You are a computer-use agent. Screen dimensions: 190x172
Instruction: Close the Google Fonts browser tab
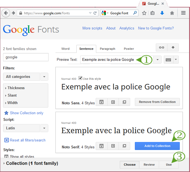[163, 4]
